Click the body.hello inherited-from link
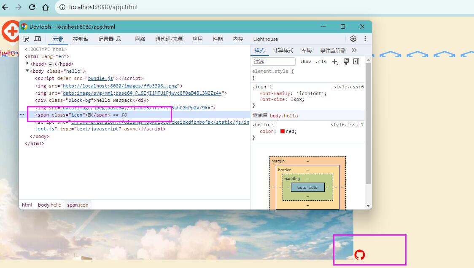The height and width of the screenshot is (268, 474). tap(284, 115)
